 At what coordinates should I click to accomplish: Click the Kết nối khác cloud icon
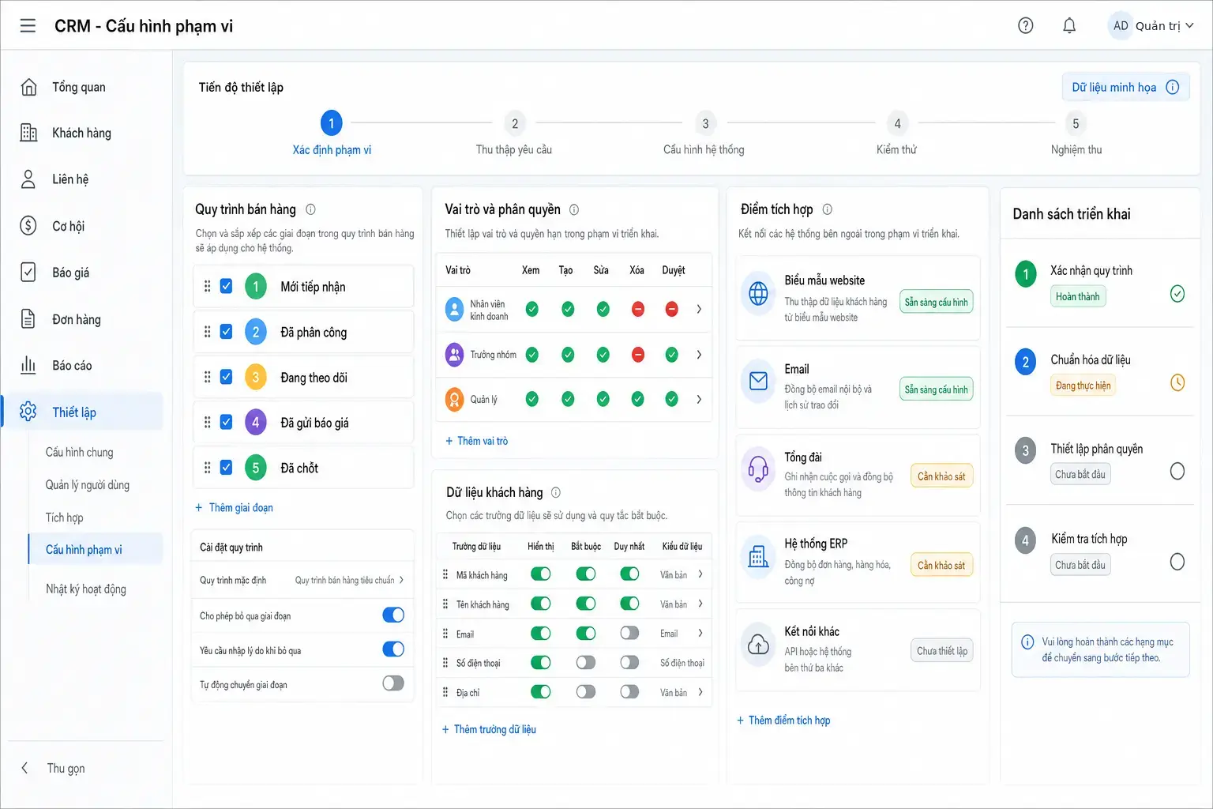click(758, 645)
